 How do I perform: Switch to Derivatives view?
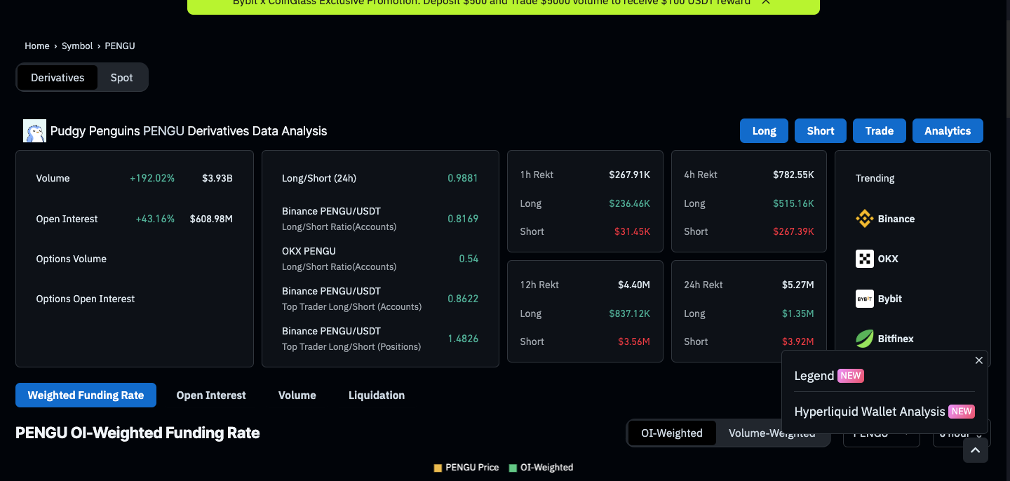(x=58, y=78)
